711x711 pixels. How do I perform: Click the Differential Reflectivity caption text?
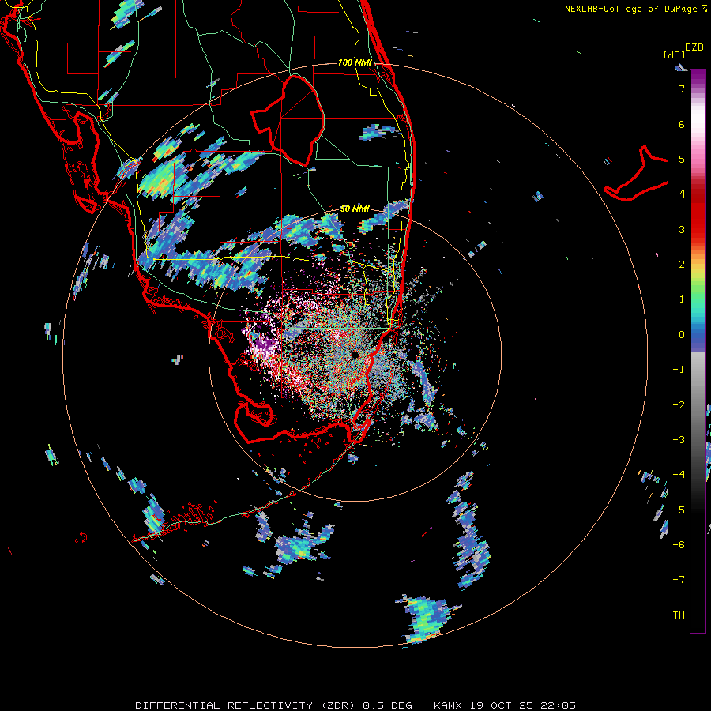[355, 705]
